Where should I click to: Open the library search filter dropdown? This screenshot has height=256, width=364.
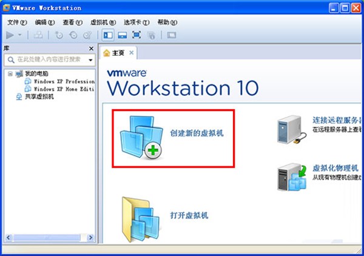90,60
